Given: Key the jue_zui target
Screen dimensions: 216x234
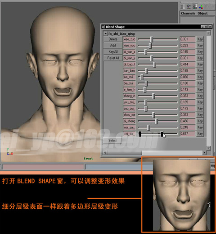Looking at the screenshot, I should (200, 77).
